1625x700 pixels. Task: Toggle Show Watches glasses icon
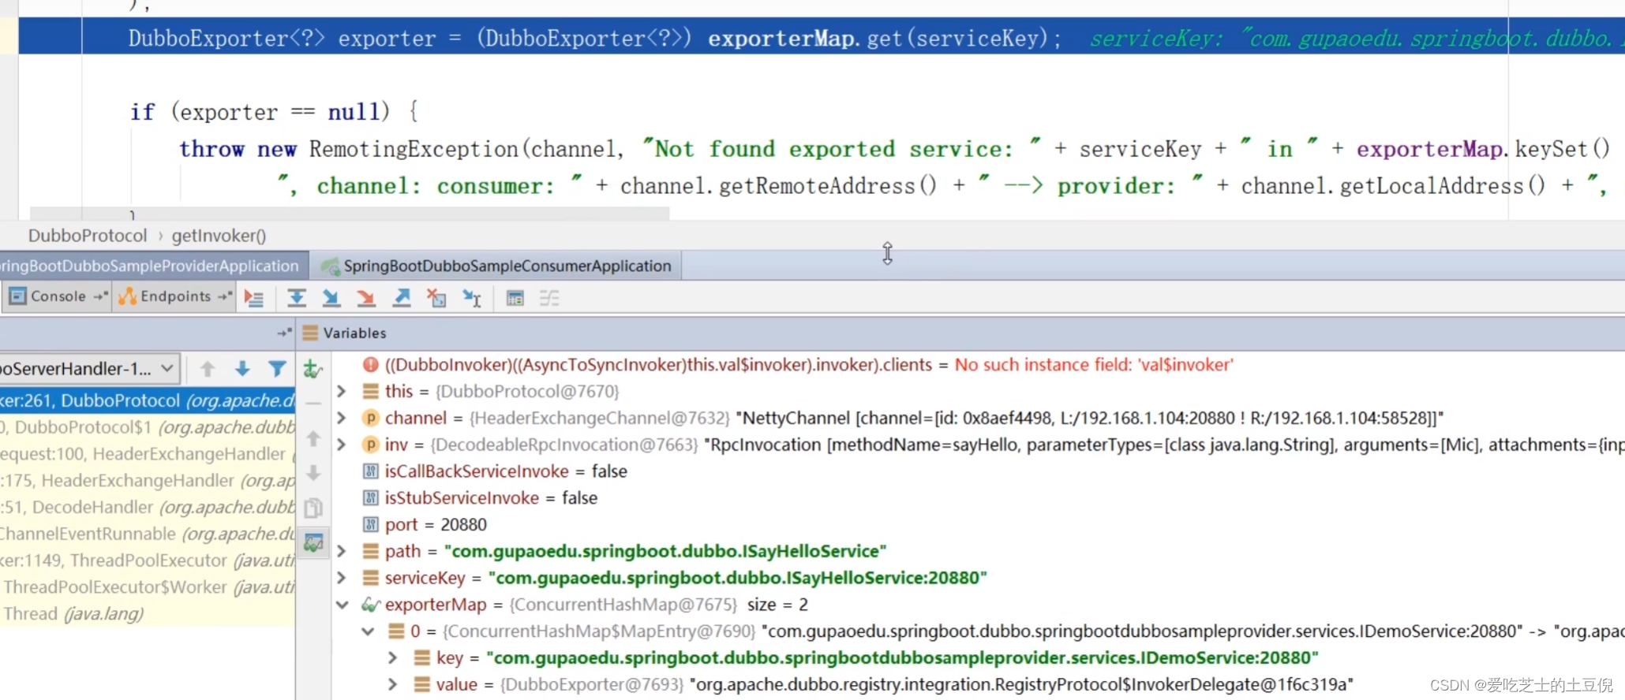click(313, 542)
